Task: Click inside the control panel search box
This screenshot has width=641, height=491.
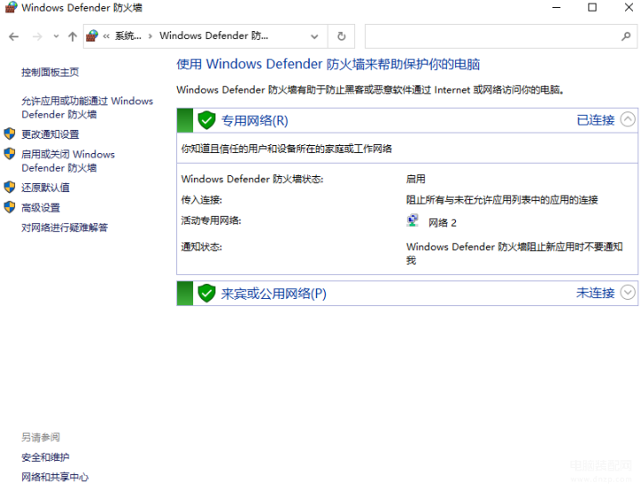Action: point(492,36)
